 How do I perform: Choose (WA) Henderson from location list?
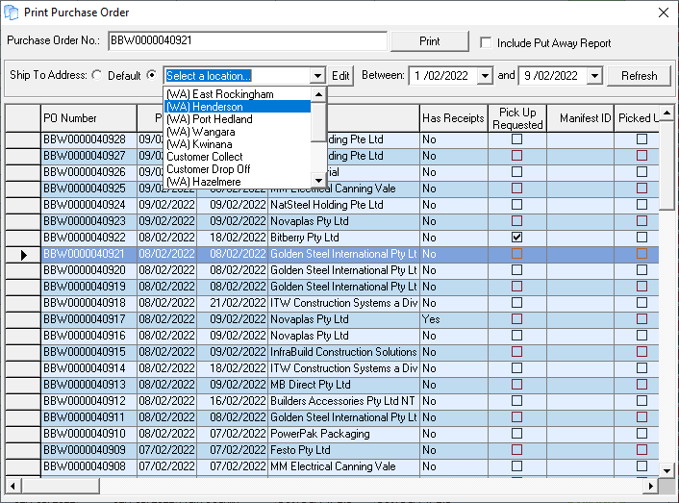coord(238,107)
